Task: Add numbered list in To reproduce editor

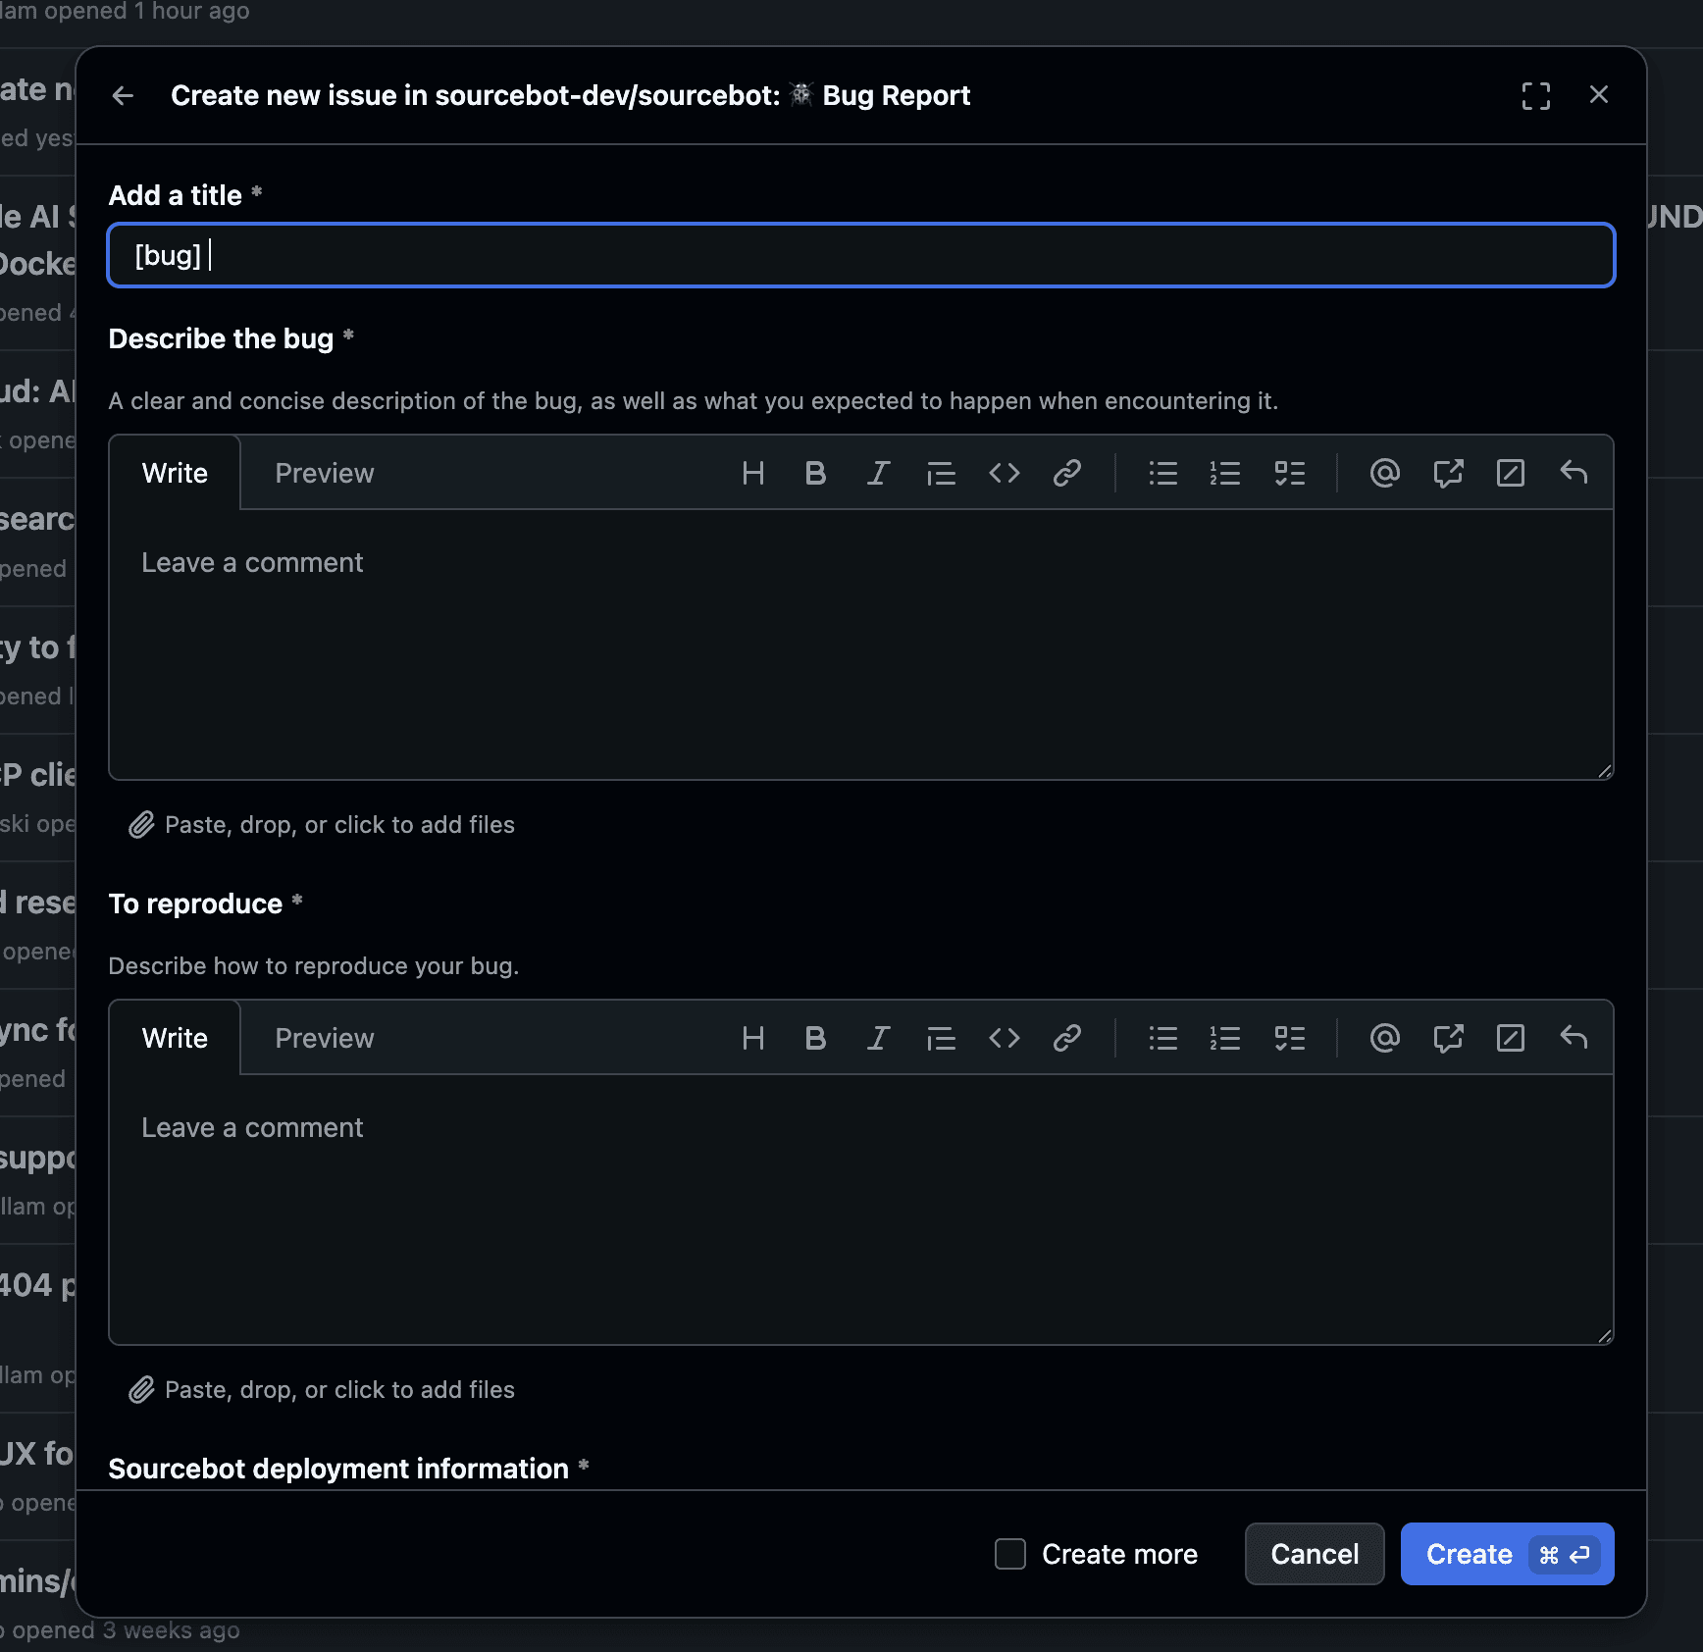Action: coord(1225,1038)
